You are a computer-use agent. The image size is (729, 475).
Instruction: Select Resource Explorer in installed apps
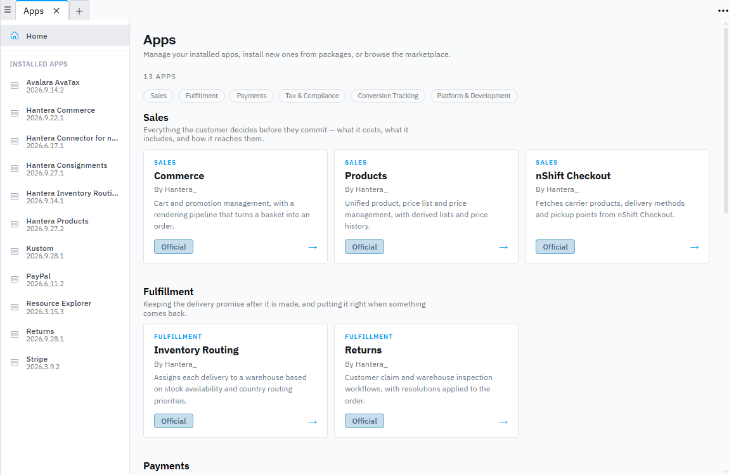point(65,307)
